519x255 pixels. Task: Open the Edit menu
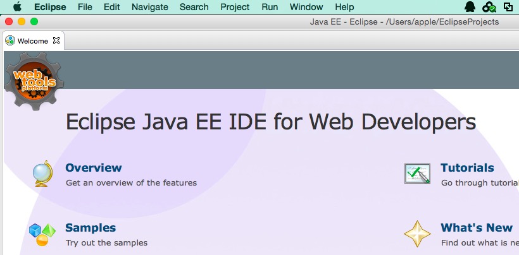(112, 7)
